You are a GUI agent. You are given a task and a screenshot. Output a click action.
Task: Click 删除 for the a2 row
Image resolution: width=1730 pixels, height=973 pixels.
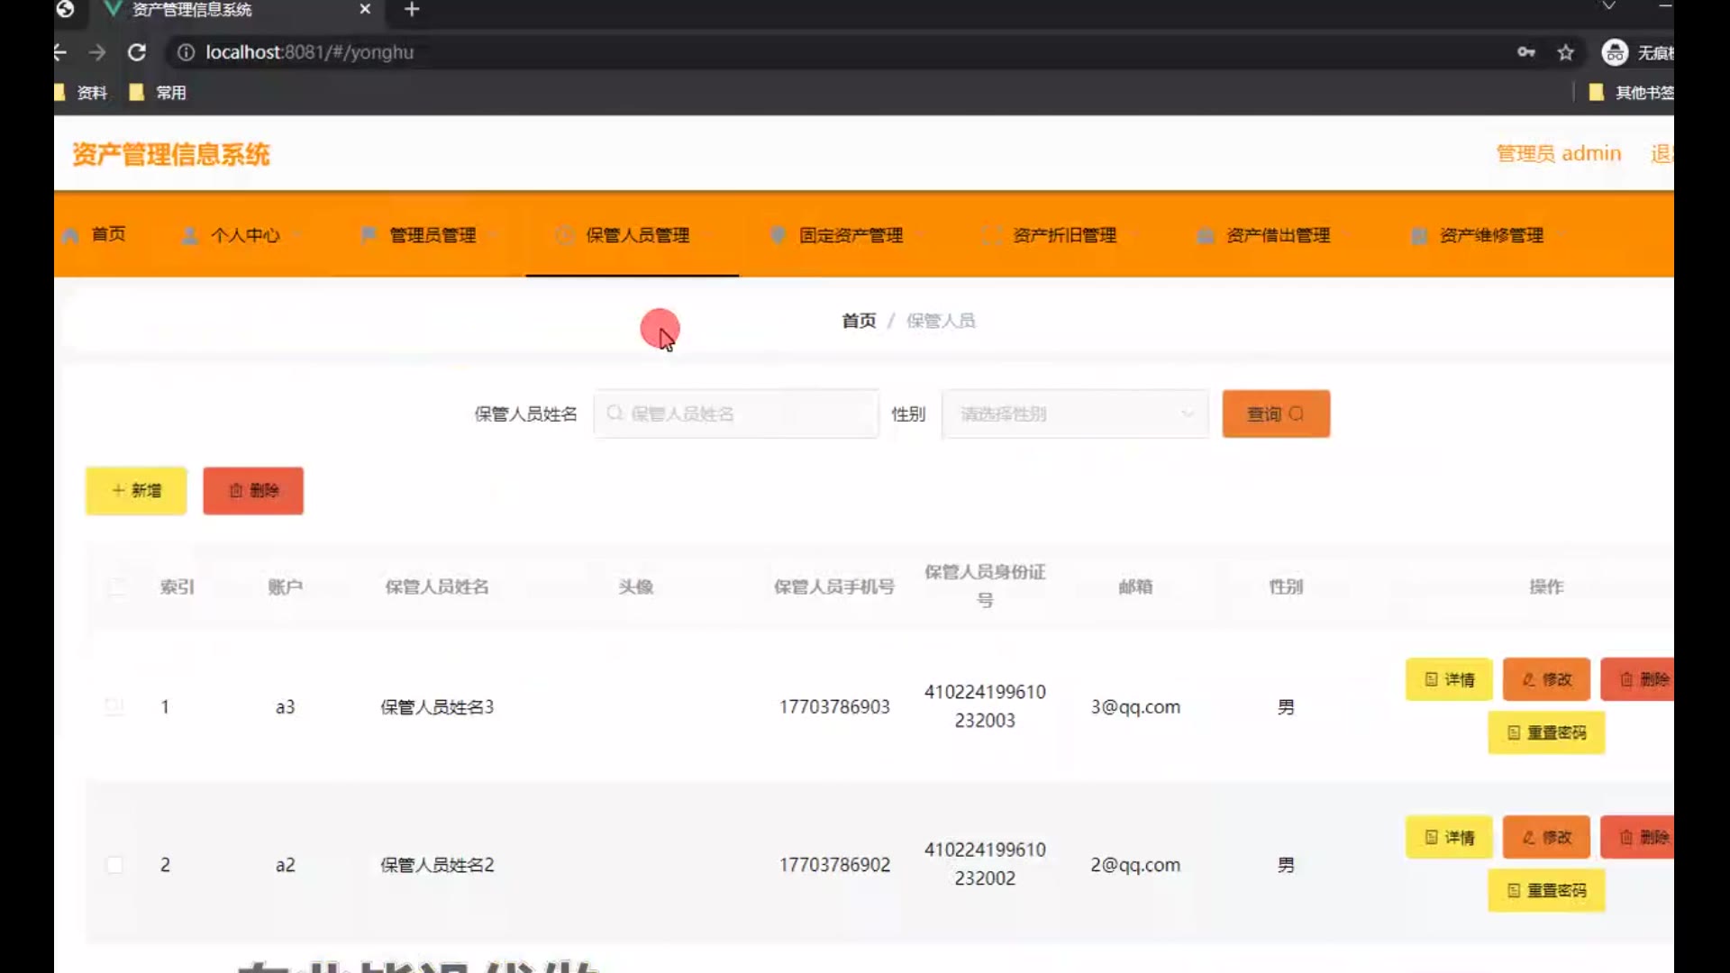tap(1637, 837)
